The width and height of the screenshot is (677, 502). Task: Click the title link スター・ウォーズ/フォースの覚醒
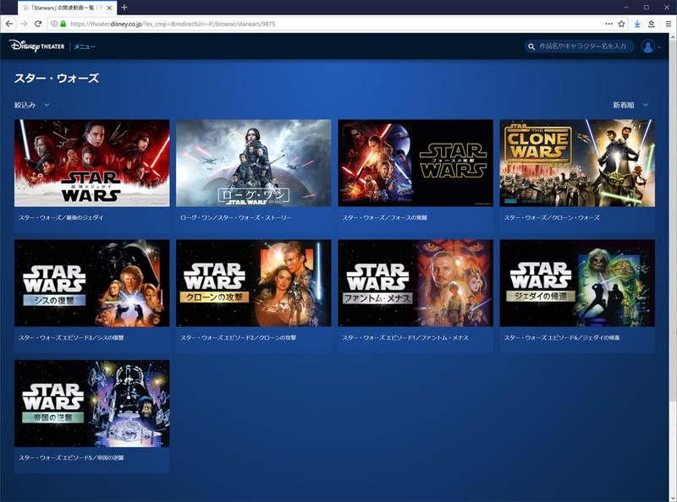pos(385,217)
